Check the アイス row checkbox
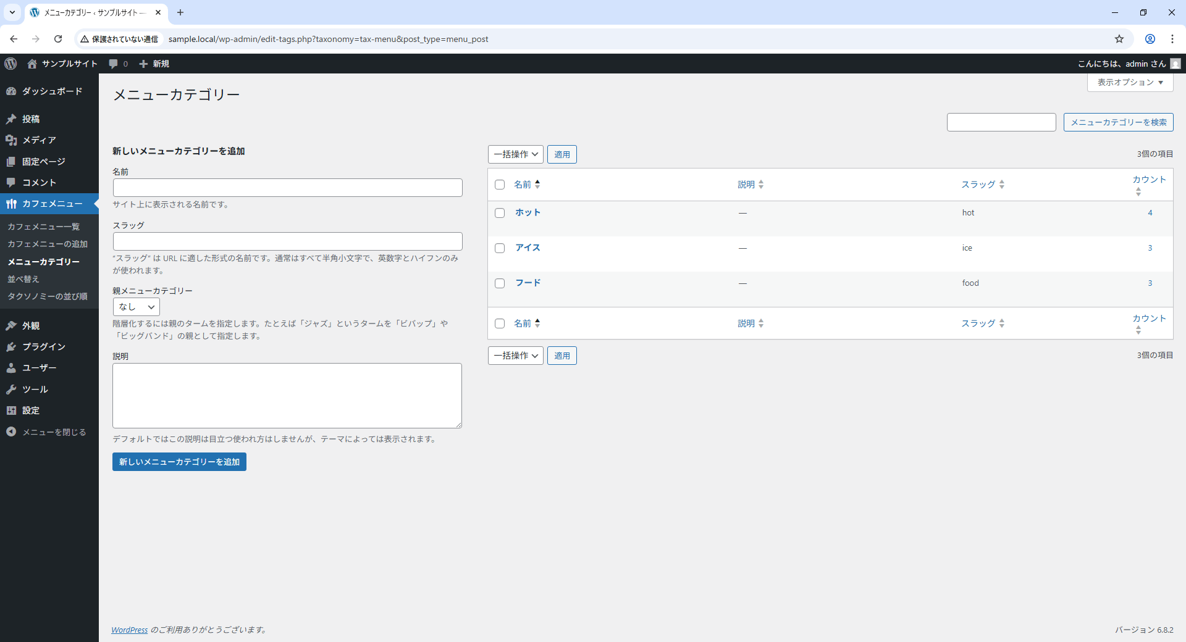The height and width of the screenshot is (642, 1186). pyautogui.click(x=500, y=248)
